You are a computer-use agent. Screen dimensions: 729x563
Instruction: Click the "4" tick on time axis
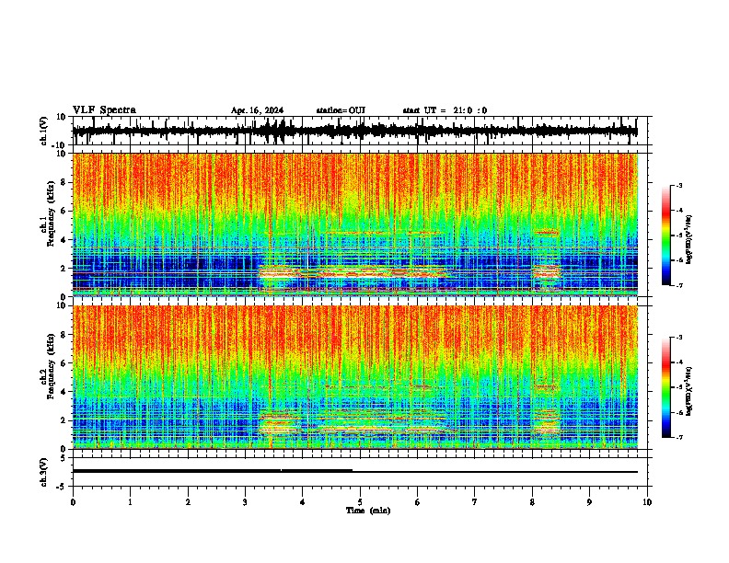pos(303,502)
